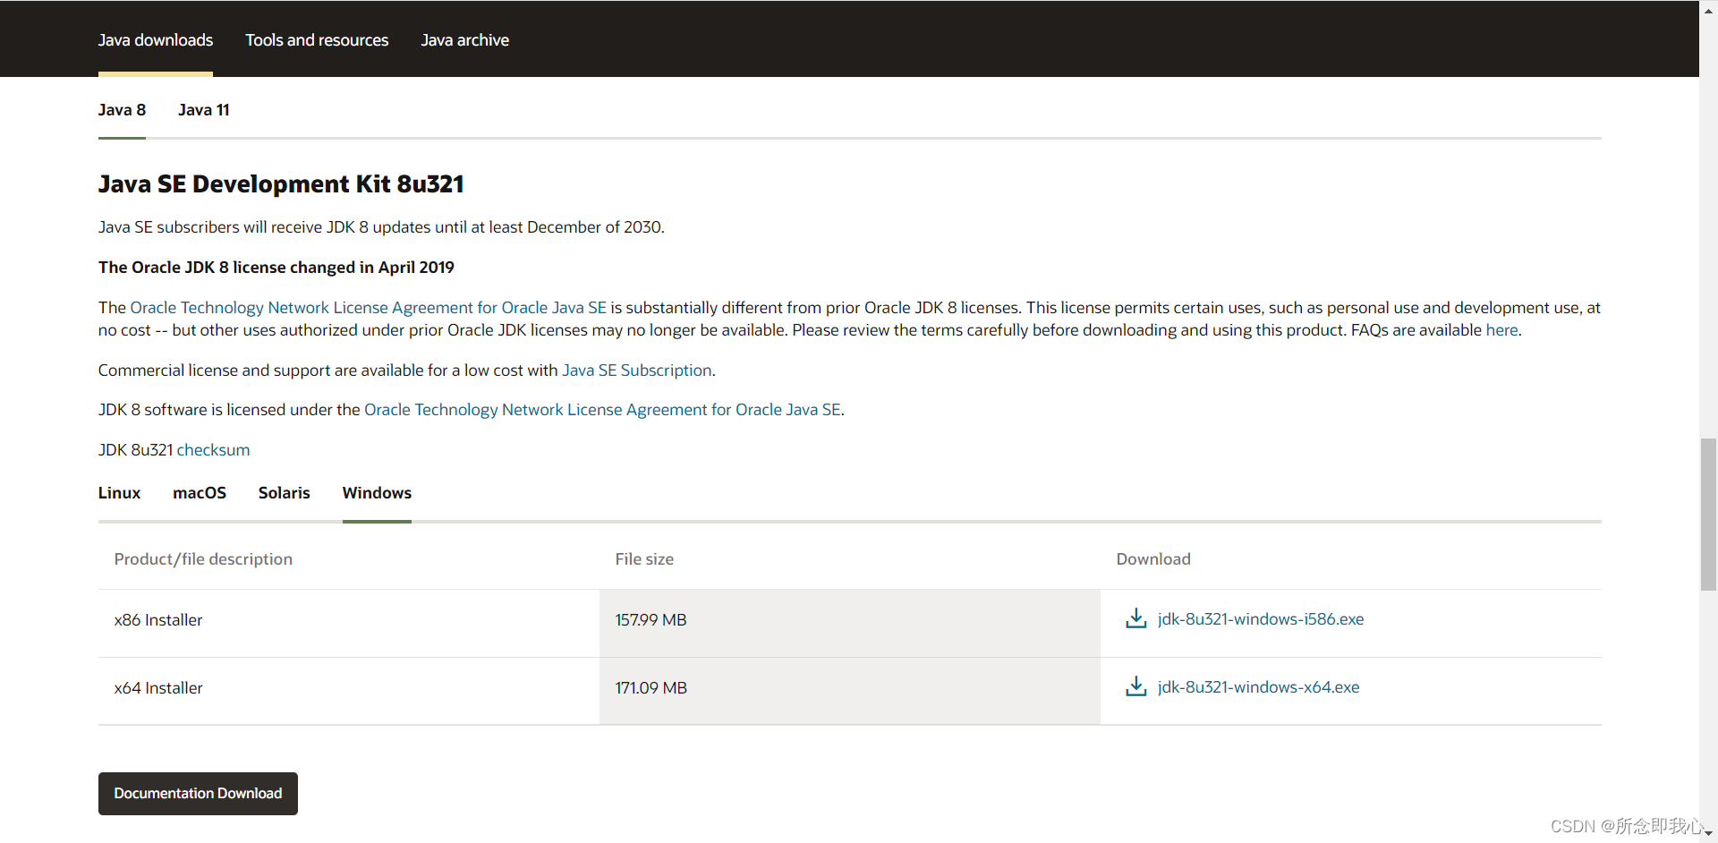Select the Java 8 tab
This screenshot has height=843, width=1718.
click(x=122, y=110)
